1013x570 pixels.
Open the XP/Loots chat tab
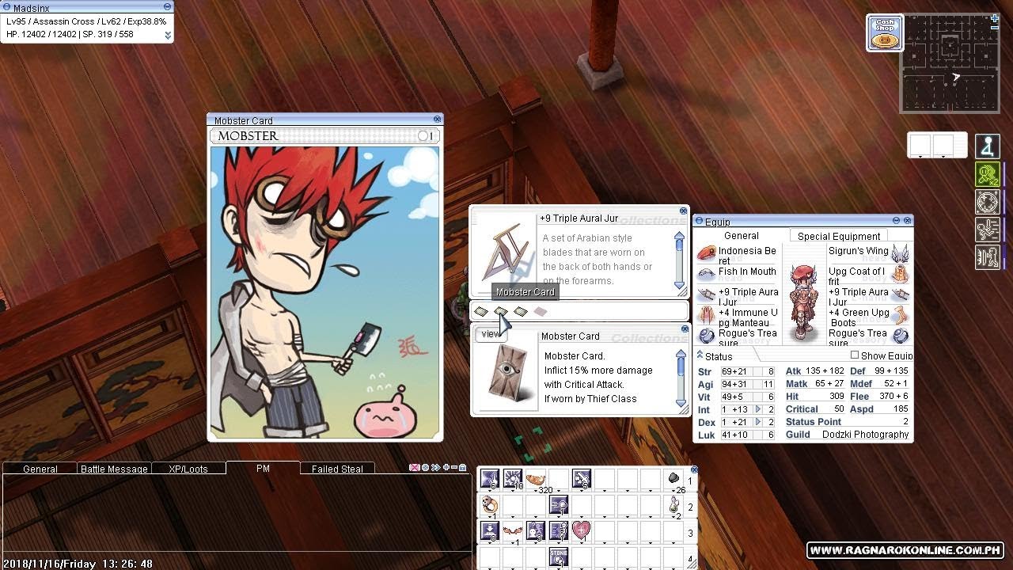188,469
